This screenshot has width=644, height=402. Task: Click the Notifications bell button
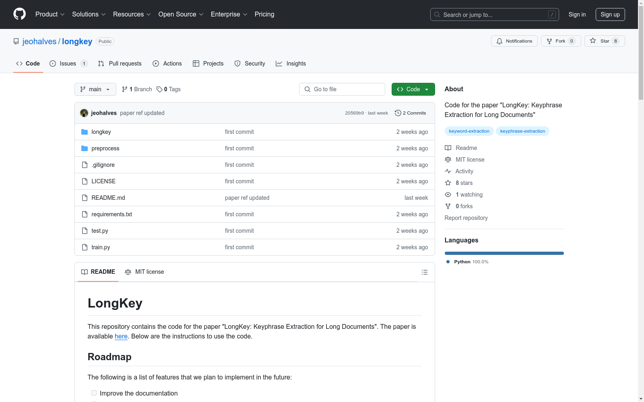514,41
